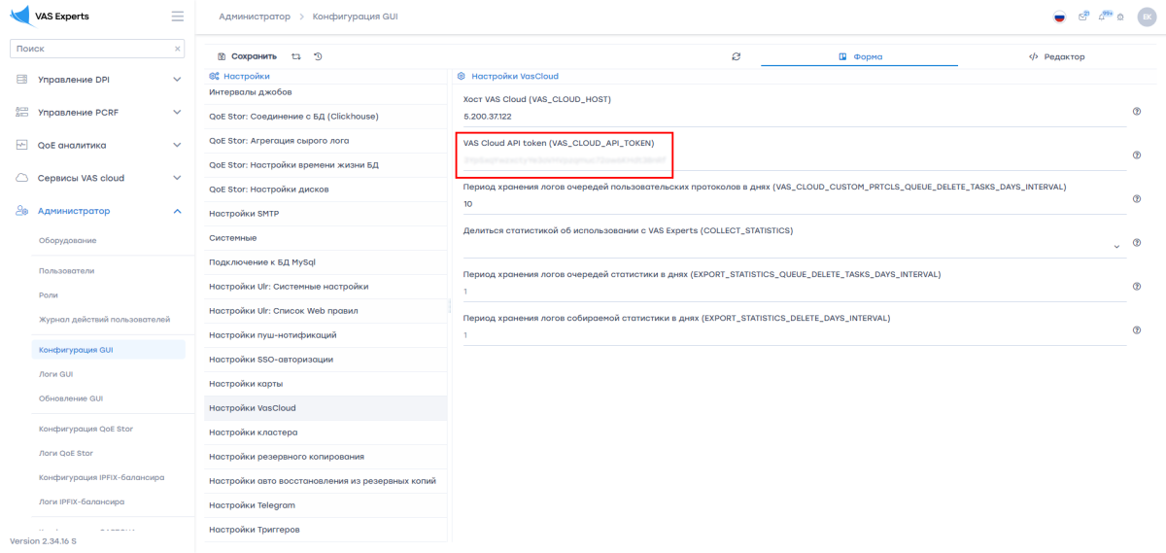Click the history clock icon beside Сохранить
Screen dimensions: 1166x553
tap(318, 56)
